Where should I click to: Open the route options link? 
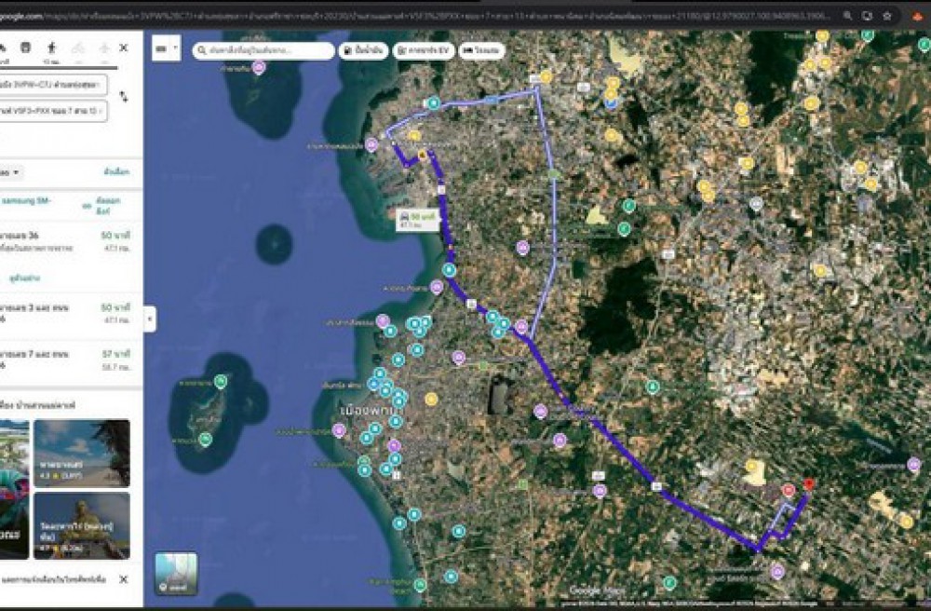tap(116, 172)
